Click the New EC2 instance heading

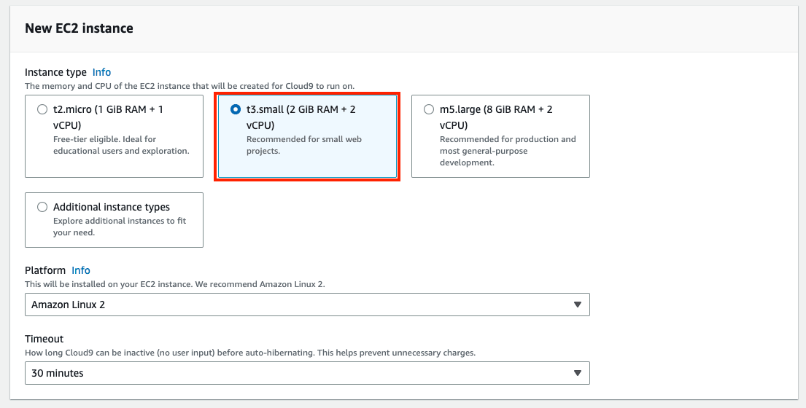pyautogui.click(x=79, y=29)
